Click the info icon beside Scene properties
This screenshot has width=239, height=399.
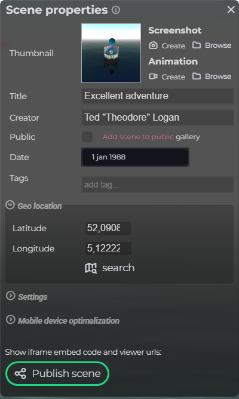(x=116, y=10)
